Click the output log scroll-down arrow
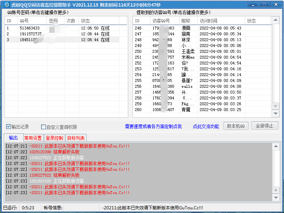This screenshot has height=213, width=284. (276, 198)
